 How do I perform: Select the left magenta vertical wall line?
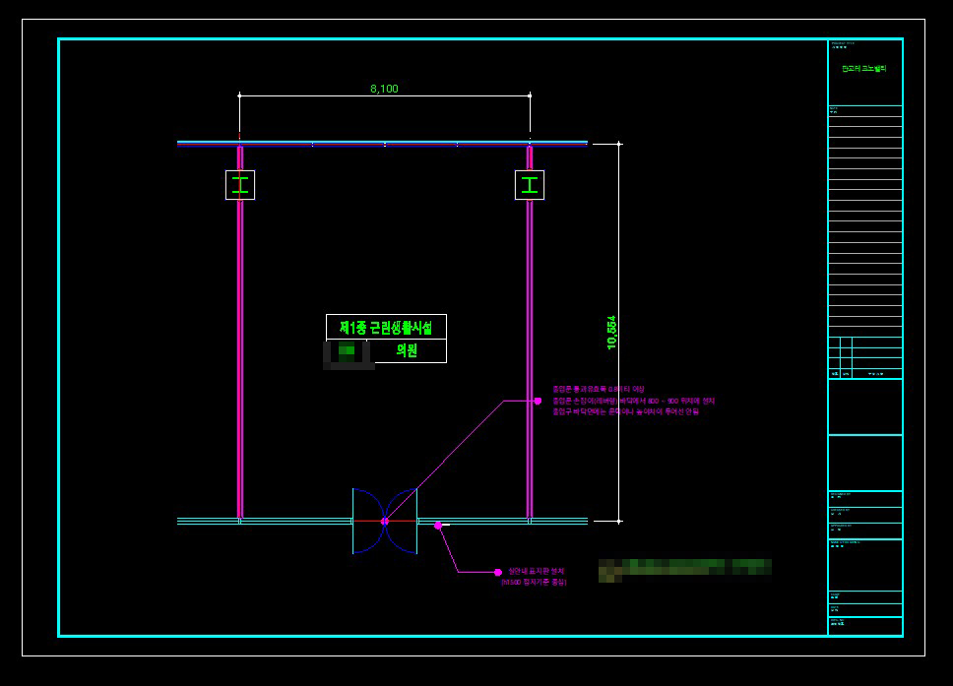click(240, 354)
